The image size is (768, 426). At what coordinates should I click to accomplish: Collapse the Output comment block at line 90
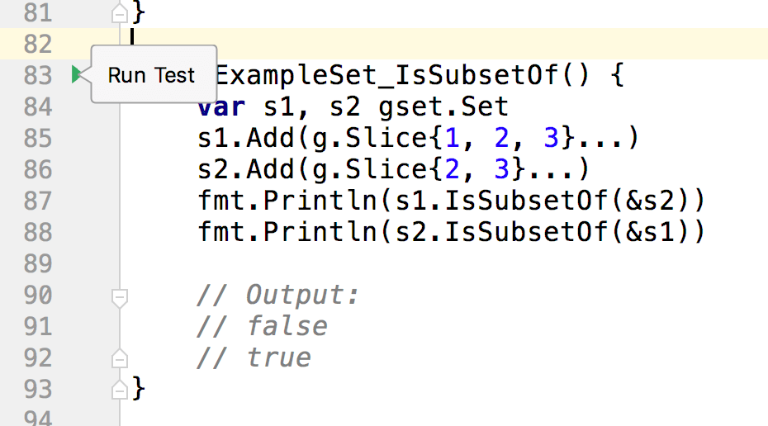pos(120,298)
